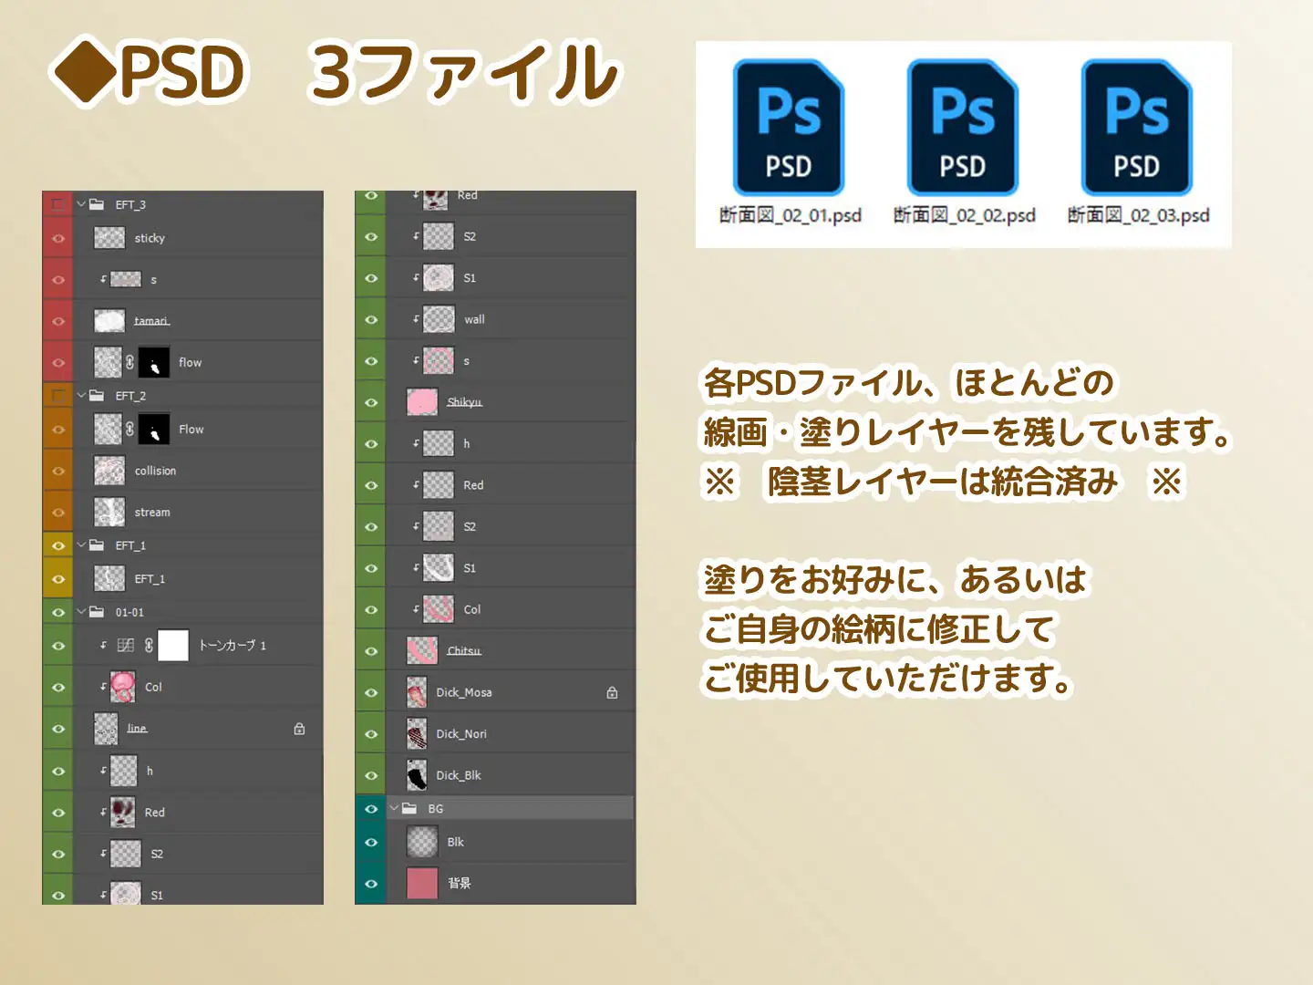Click the mask link icon on capitalized Flow layer
Screen dimensions: 1313x985
130,429
